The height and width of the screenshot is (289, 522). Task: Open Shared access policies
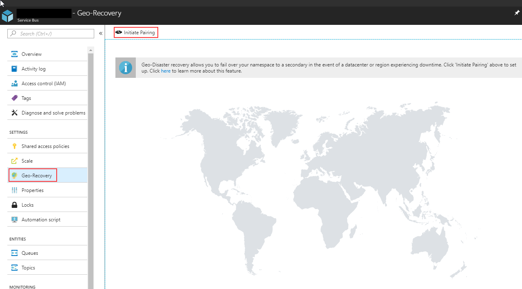[x=47, y=146]
